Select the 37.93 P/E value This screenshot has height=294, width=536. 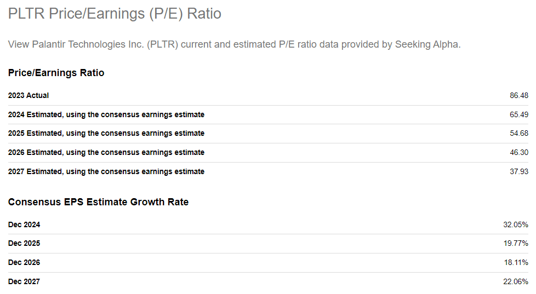click(518, 171)
